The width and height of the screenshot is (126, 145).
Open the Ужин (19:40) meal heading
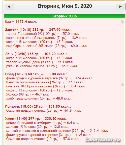(x=36, y=118)
